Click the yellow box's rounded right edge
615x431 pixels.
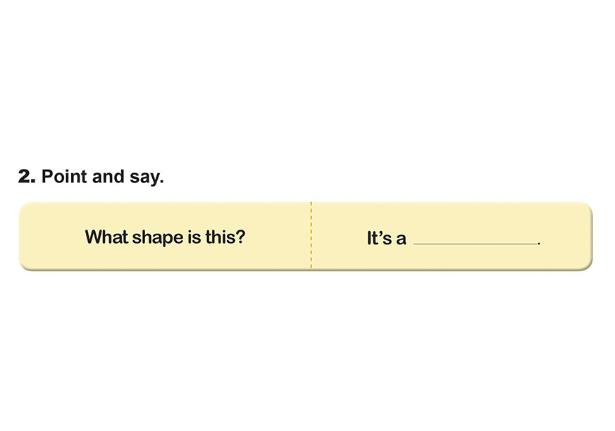(x=590, y=236)
